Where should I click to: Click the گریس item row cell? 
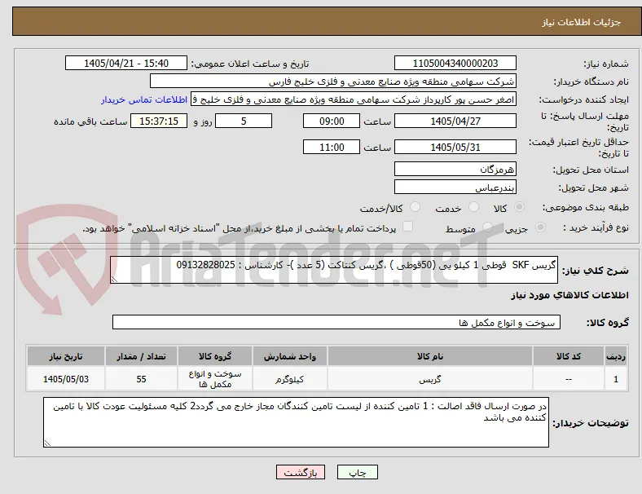click(x=430, y=379)
